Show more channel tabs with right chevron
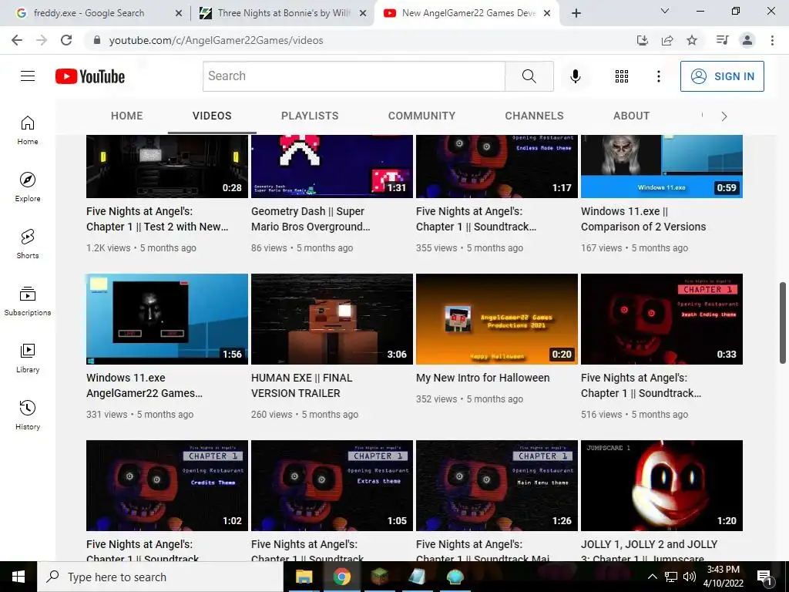 tap(724, 116)
